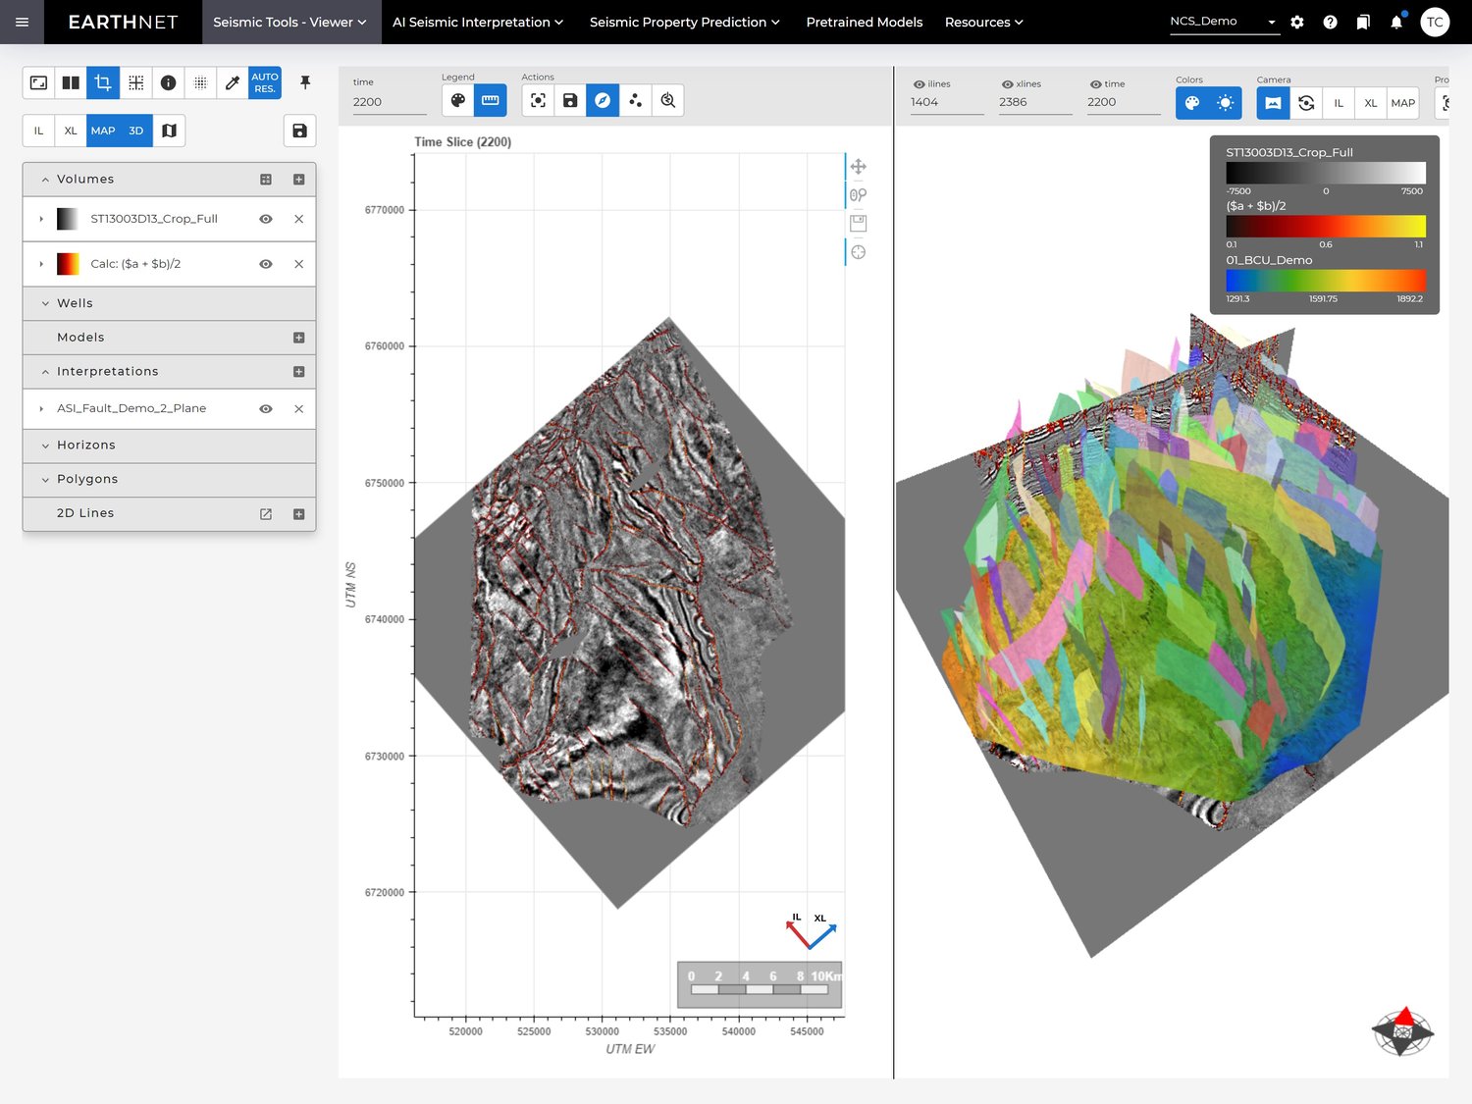
Task: Open the info (i) icon
Action: click(x=168, y=82)
